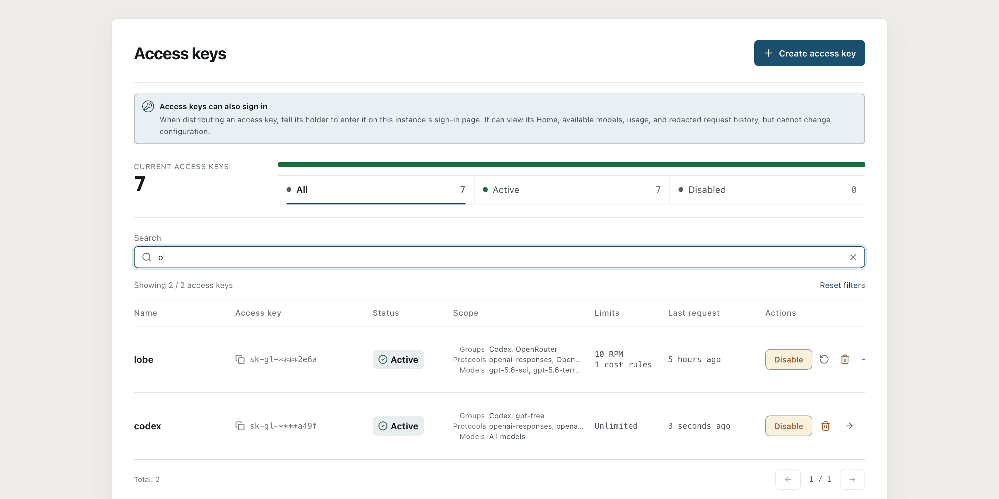Click the search magnifier icon
Image resolution: width=999 pixels, height=499 pixels.
(x=147, y=257)
